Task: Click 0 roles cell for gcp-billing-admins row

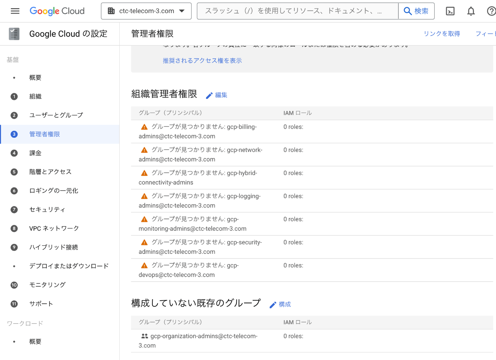Action: pos(293,127)
